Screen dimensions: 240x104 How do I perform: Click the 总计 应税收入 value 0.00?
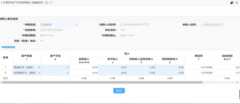[84, 78]
